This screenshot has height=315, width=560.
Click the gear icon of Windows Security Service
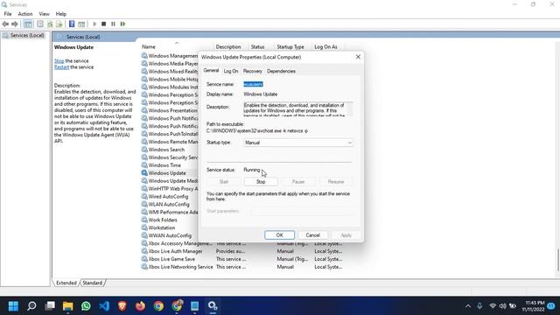[144, 157]
